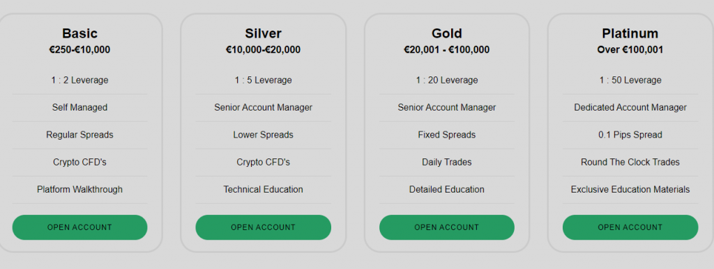The height and width of the screenshot is (269, 714).
Task: Click the 1 : 50 Leverage feature
Action: point(630,81)
